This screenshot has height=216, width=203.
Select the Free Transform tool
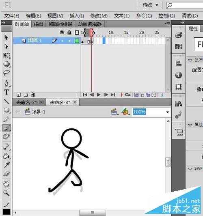pyautogui.click(x=6, y=55)
